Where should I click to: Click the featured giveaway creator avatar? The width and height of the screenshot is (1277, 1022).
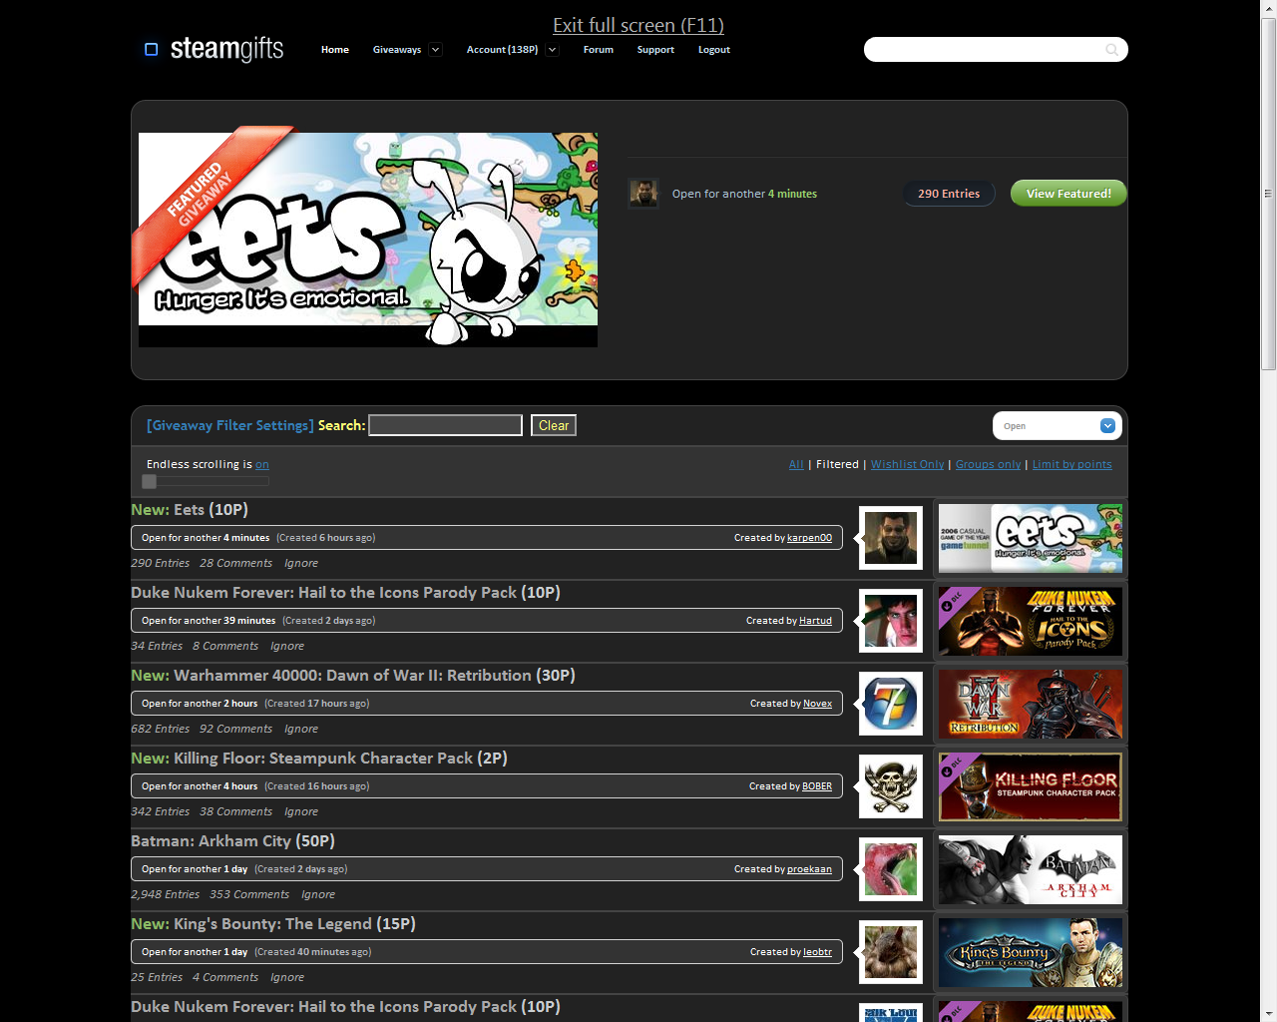point(643,193)
